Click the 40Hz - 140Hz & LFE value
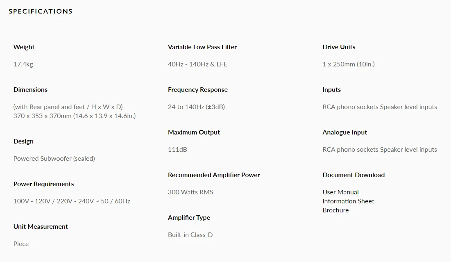 click(x=197, y=64)
